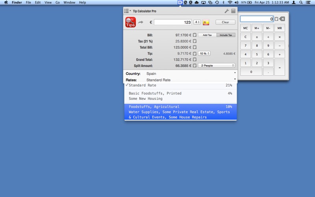Click the multiply × calculator key
The image size is (315, 197).
pos(280,37)
